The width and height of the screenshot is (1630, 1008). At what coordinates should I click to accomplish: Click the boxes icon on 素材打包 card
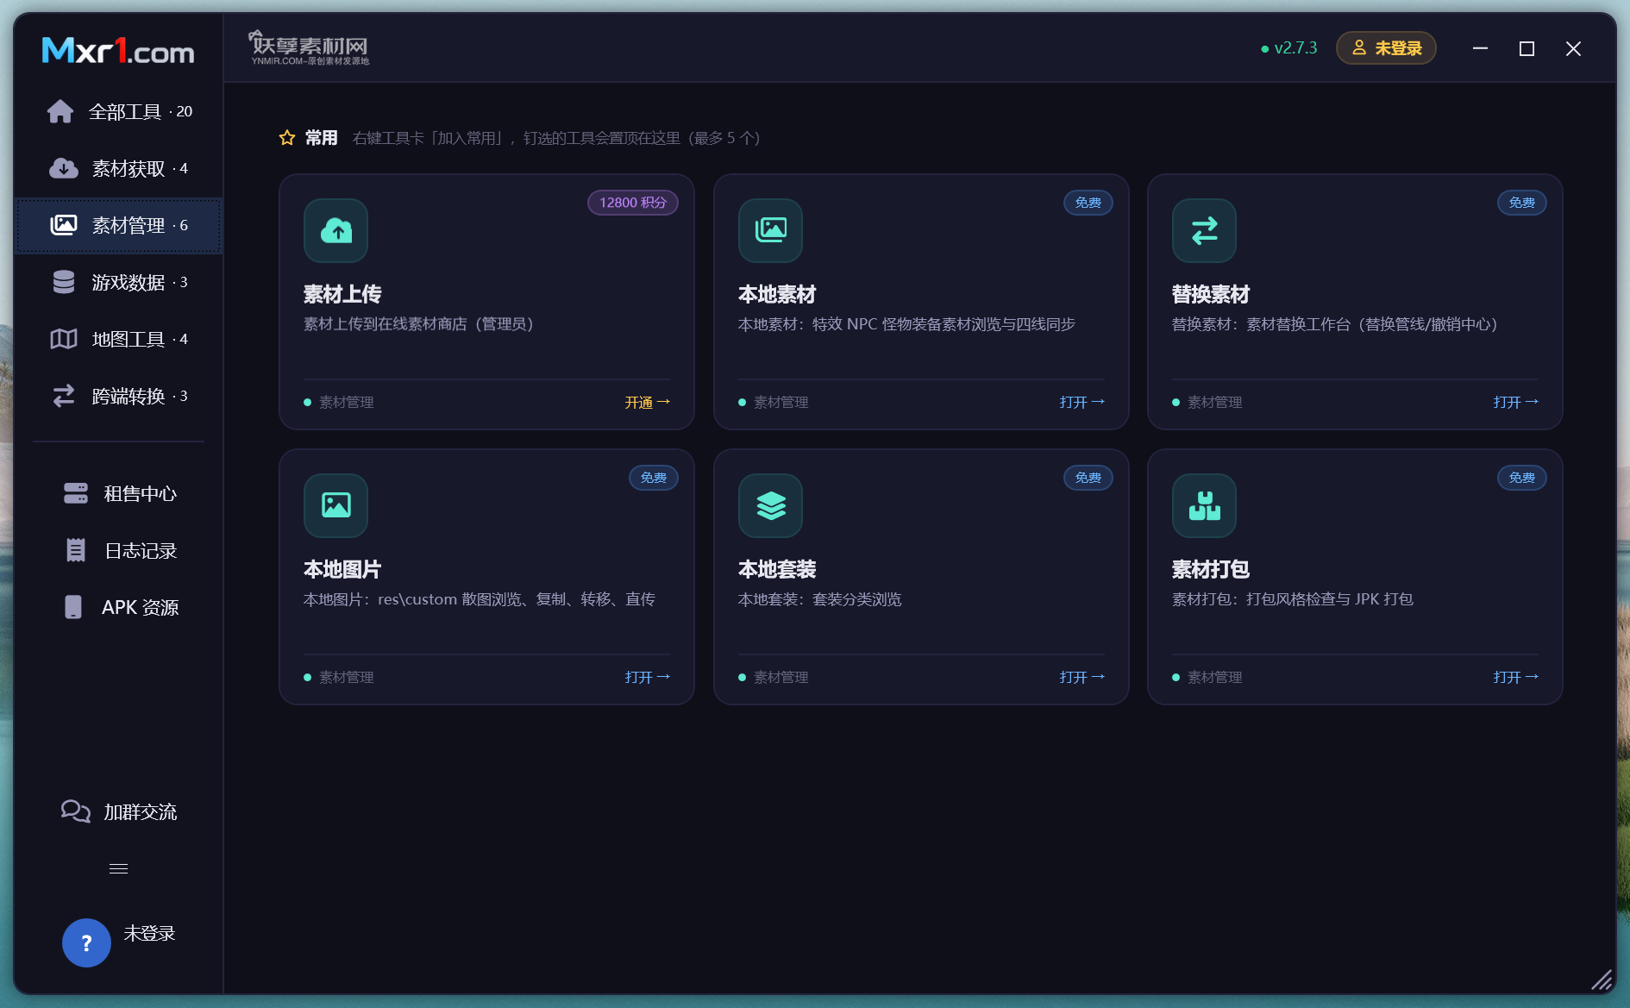tap(1204, 505)
